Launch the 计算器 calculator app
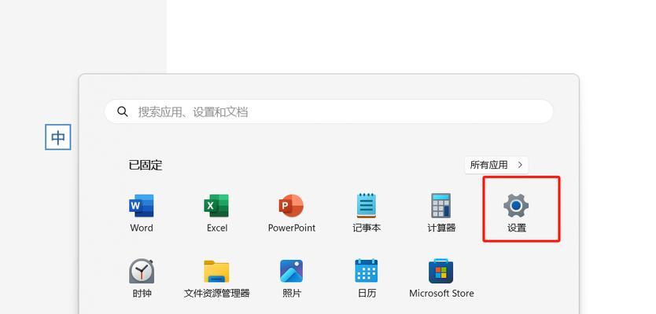The image size is (656, 314). coord(441,213)
